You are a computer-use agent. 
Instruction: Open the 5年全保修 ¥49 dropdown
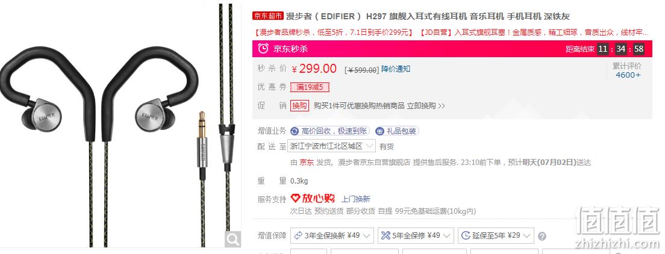pyautogui.click(x=416, y=236)
